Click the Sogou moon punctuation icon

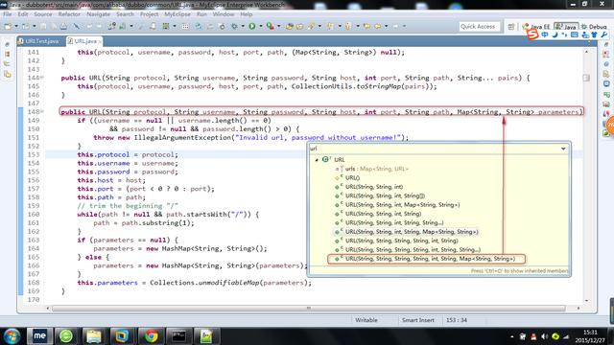click(555, 34)
